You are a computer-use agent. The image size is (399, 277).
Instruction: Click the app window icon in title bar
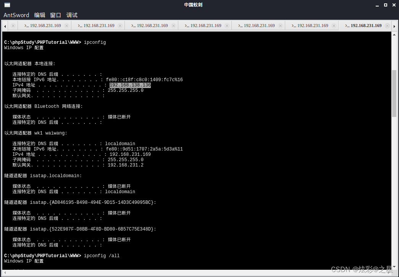(7, 5)
